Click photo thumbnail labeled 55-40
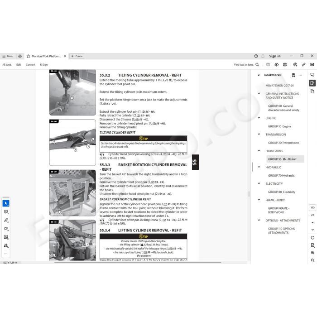Screen dimensions: 317x317 (x=72, y=143)
